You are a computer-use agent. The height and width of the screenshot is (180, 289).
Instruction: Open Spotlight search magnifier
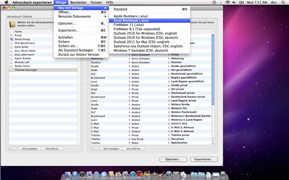point(283,3)
